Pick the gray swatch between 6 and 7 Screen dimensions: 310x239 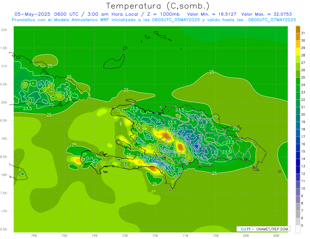[298, 214]
